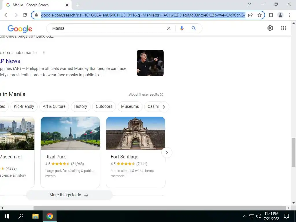Open the Chrome side panel
This screenshot has width=296, height=222.
[x=271, y=15]
